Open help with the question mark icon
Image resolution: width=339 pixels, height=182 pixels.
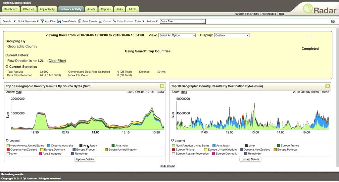tap(333, 21)
